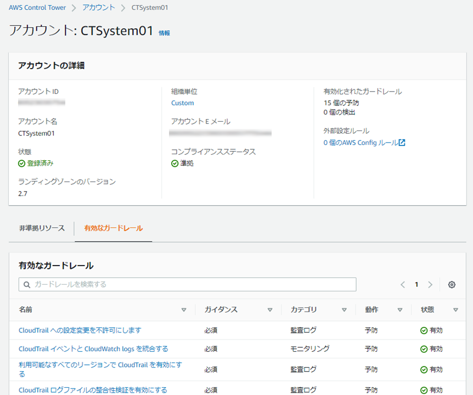Open CloudTrail への設定変更を不許可にします guardrail

(80, 330)
